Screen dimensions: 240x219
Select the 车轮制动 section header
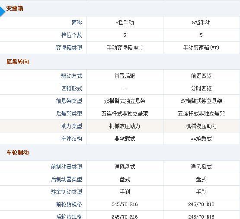point(18,152)
